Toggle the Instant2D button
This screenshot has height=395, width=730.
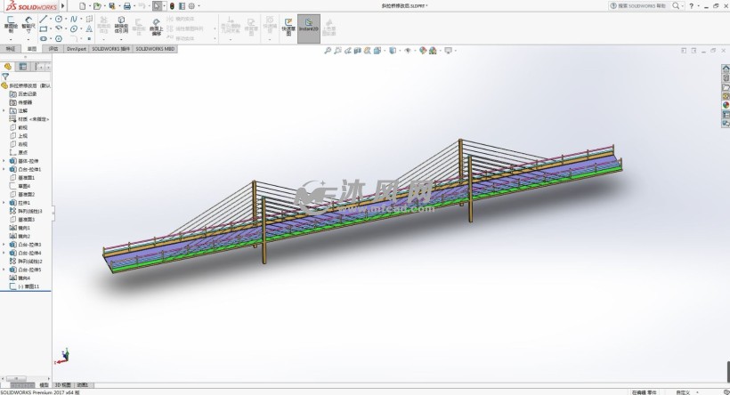[x=309, y=28]
